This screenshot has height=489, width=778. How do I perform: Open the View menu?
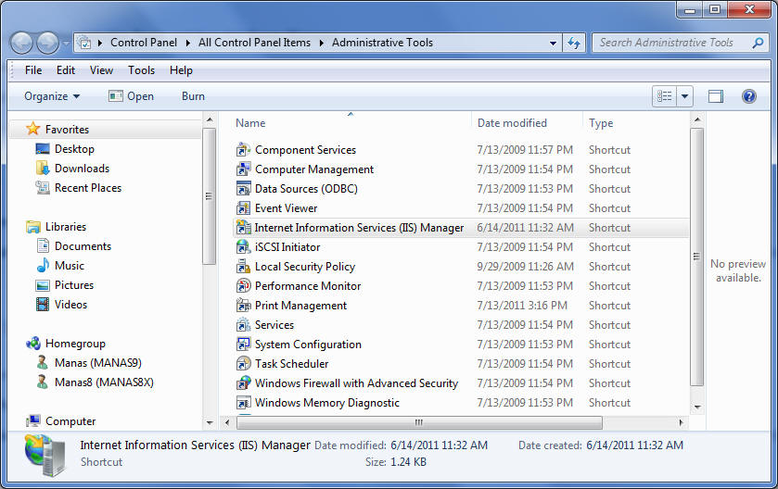[101, 70]
